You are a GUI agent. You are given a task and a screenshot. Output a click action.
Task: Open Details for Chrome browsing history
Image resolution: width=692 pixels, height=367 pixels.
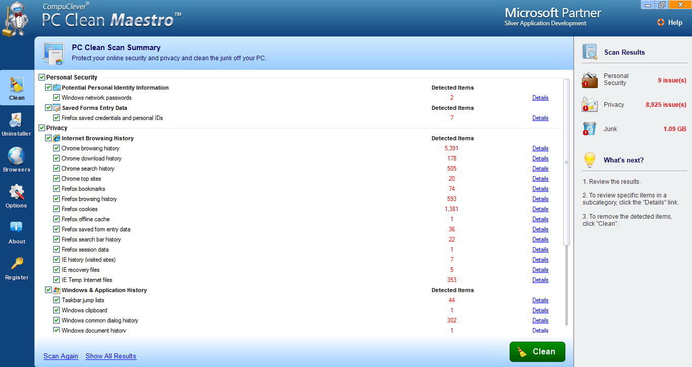pyautogui.click(x=540, y=148)
